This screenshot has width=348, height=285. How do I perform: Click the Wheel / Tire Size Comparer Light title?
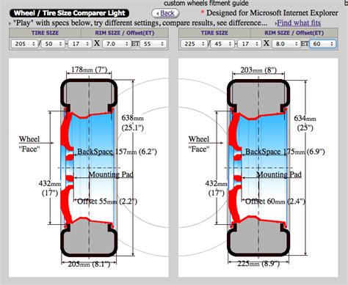pos(70,13)
